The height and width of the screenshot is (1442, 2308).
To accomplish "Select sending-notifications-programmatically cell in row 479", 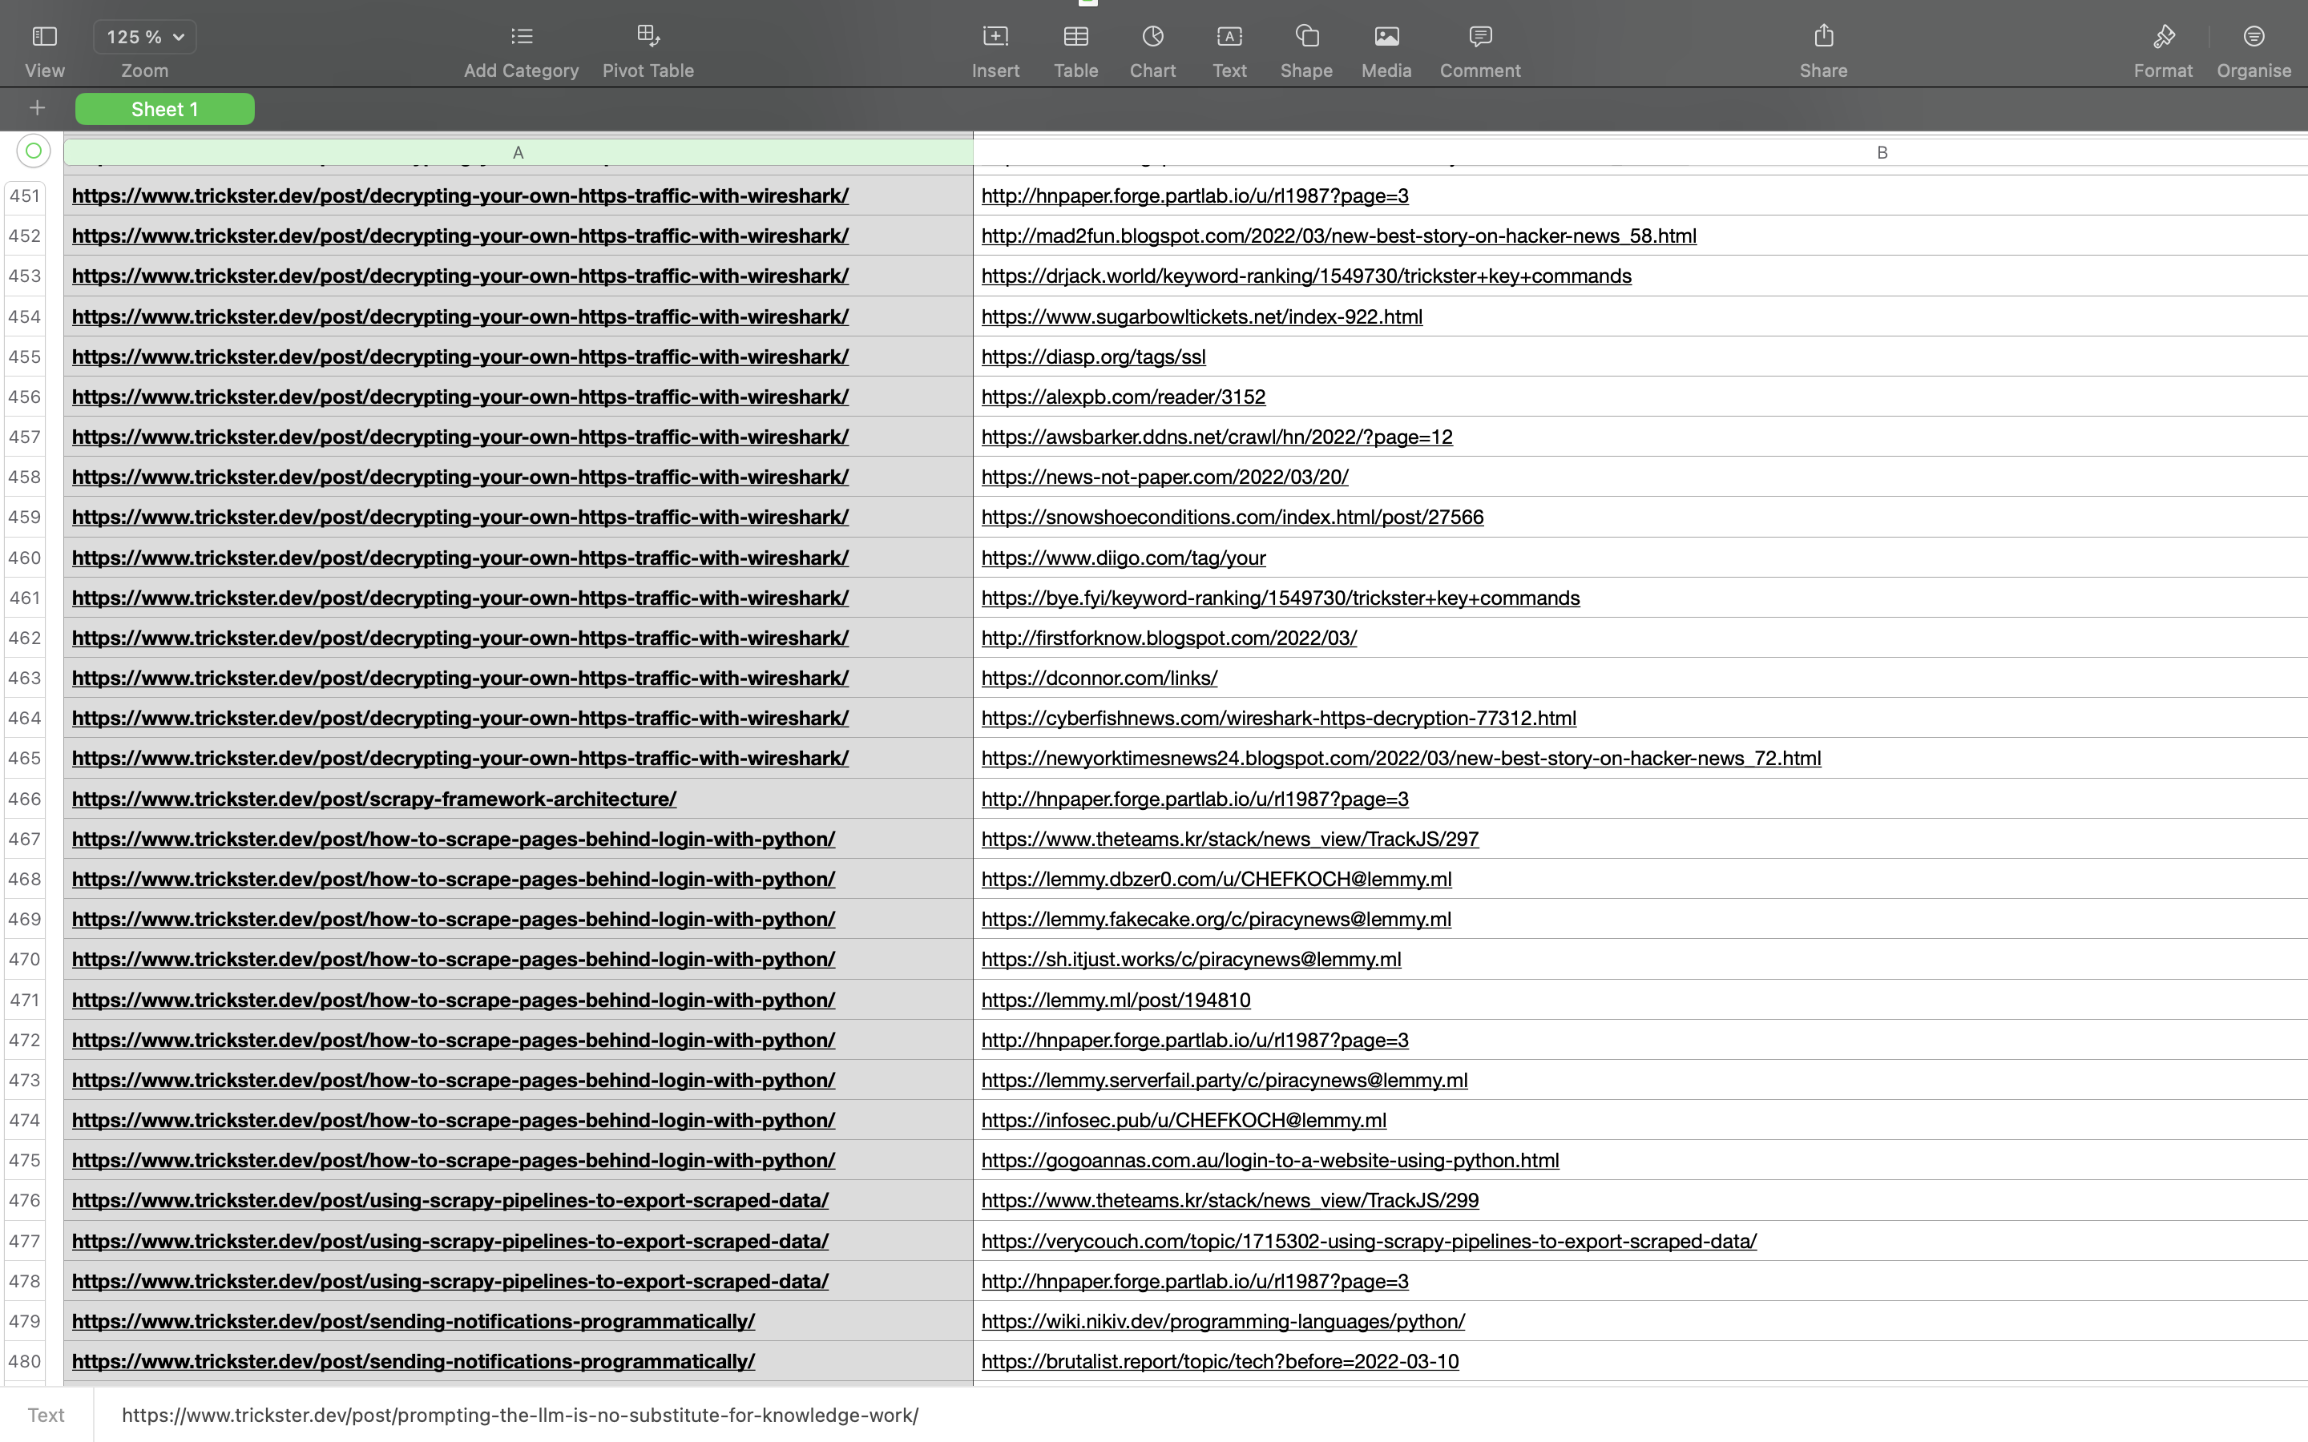I will point(518,1322).
